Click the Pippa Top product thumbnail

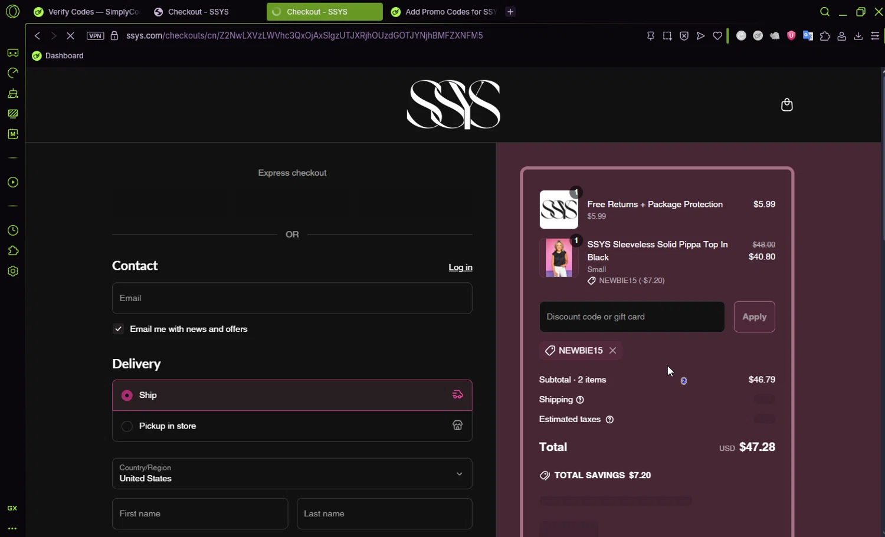click(x=559, y=258)
